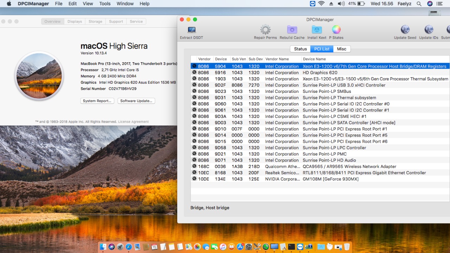Open the Window menu

click(125, 4)
